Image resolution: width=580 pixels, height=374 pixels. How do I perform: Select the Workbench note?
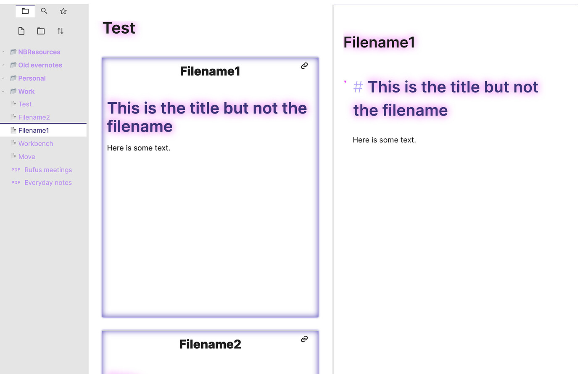36,144
